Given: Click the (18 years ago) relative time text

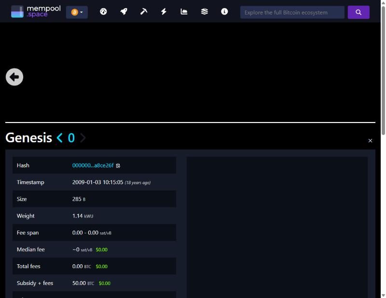Looking at the screenshot, I should click(138, 183).
